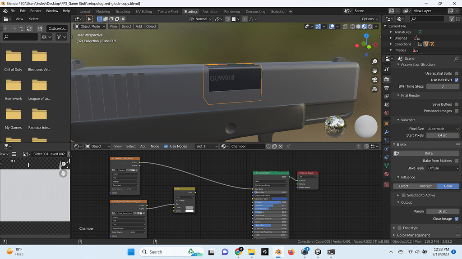This screenshot has height=259, width=462.
Task: Select material preview shading mode
Action: pyautogui.click(x=364, y=27)
